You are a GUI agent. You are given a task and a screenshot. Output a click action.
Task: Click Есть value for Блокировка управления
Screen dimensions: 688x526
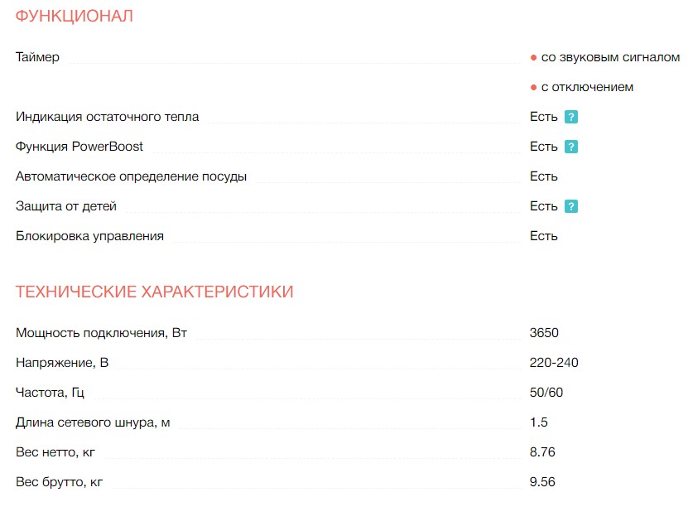point(544,236)
